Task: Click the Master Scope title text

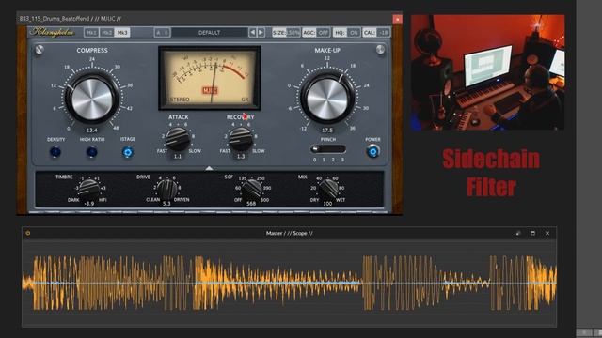Action: point(289,233)
